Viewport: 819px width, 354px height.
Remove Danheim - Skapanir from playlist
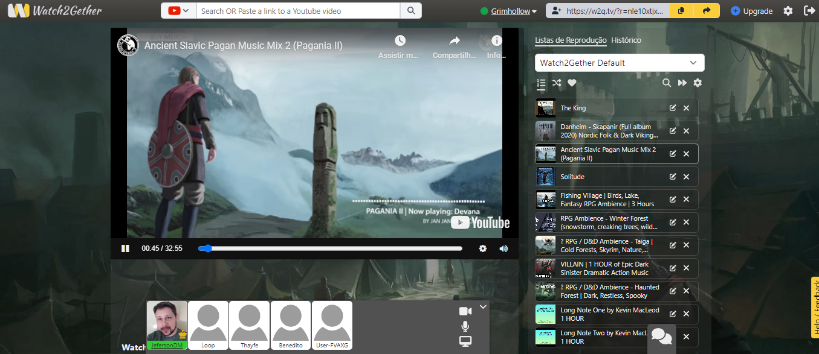click(x=686, y=131)
